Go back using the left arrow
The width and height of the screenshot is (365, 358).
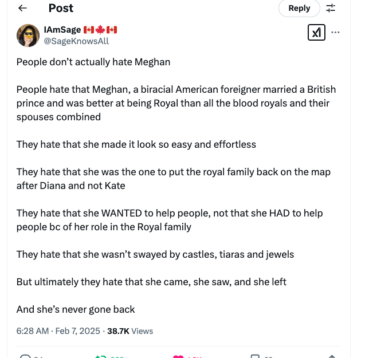pos(23,8)
